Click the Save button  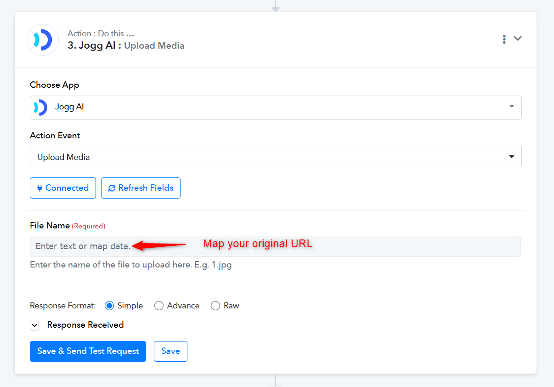(170, 351)
